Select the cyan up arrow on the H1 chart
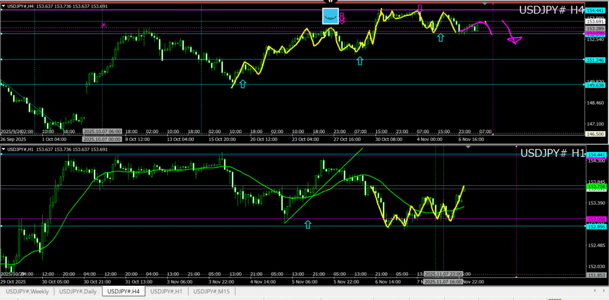 pyautogui.click(x=307, y=224)
